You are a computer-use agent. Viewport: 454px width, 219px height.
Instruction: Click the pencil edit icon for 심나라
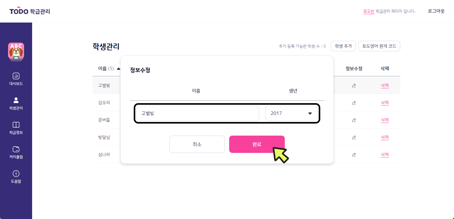coord(354,155)
